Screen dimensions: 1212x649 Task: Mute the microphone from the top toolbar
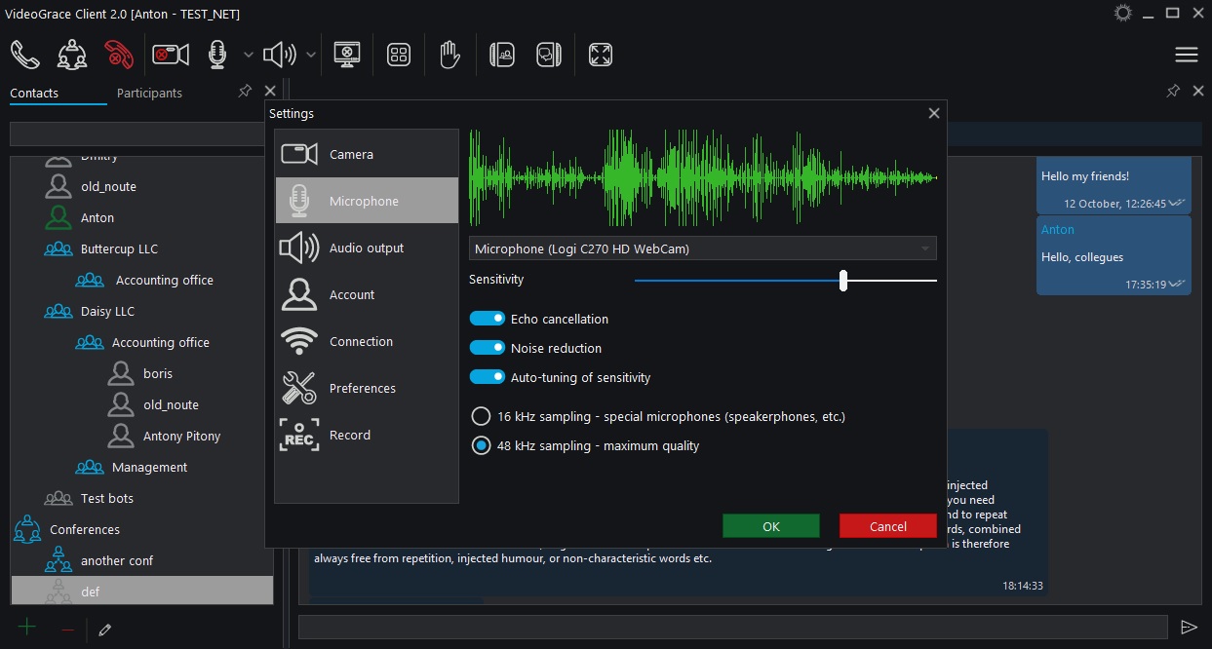[x=217, y=55]
